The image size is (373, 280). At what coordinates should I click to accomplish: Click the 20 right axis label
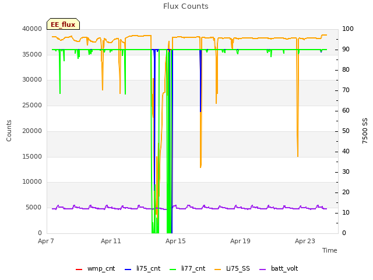pos(346,192)
